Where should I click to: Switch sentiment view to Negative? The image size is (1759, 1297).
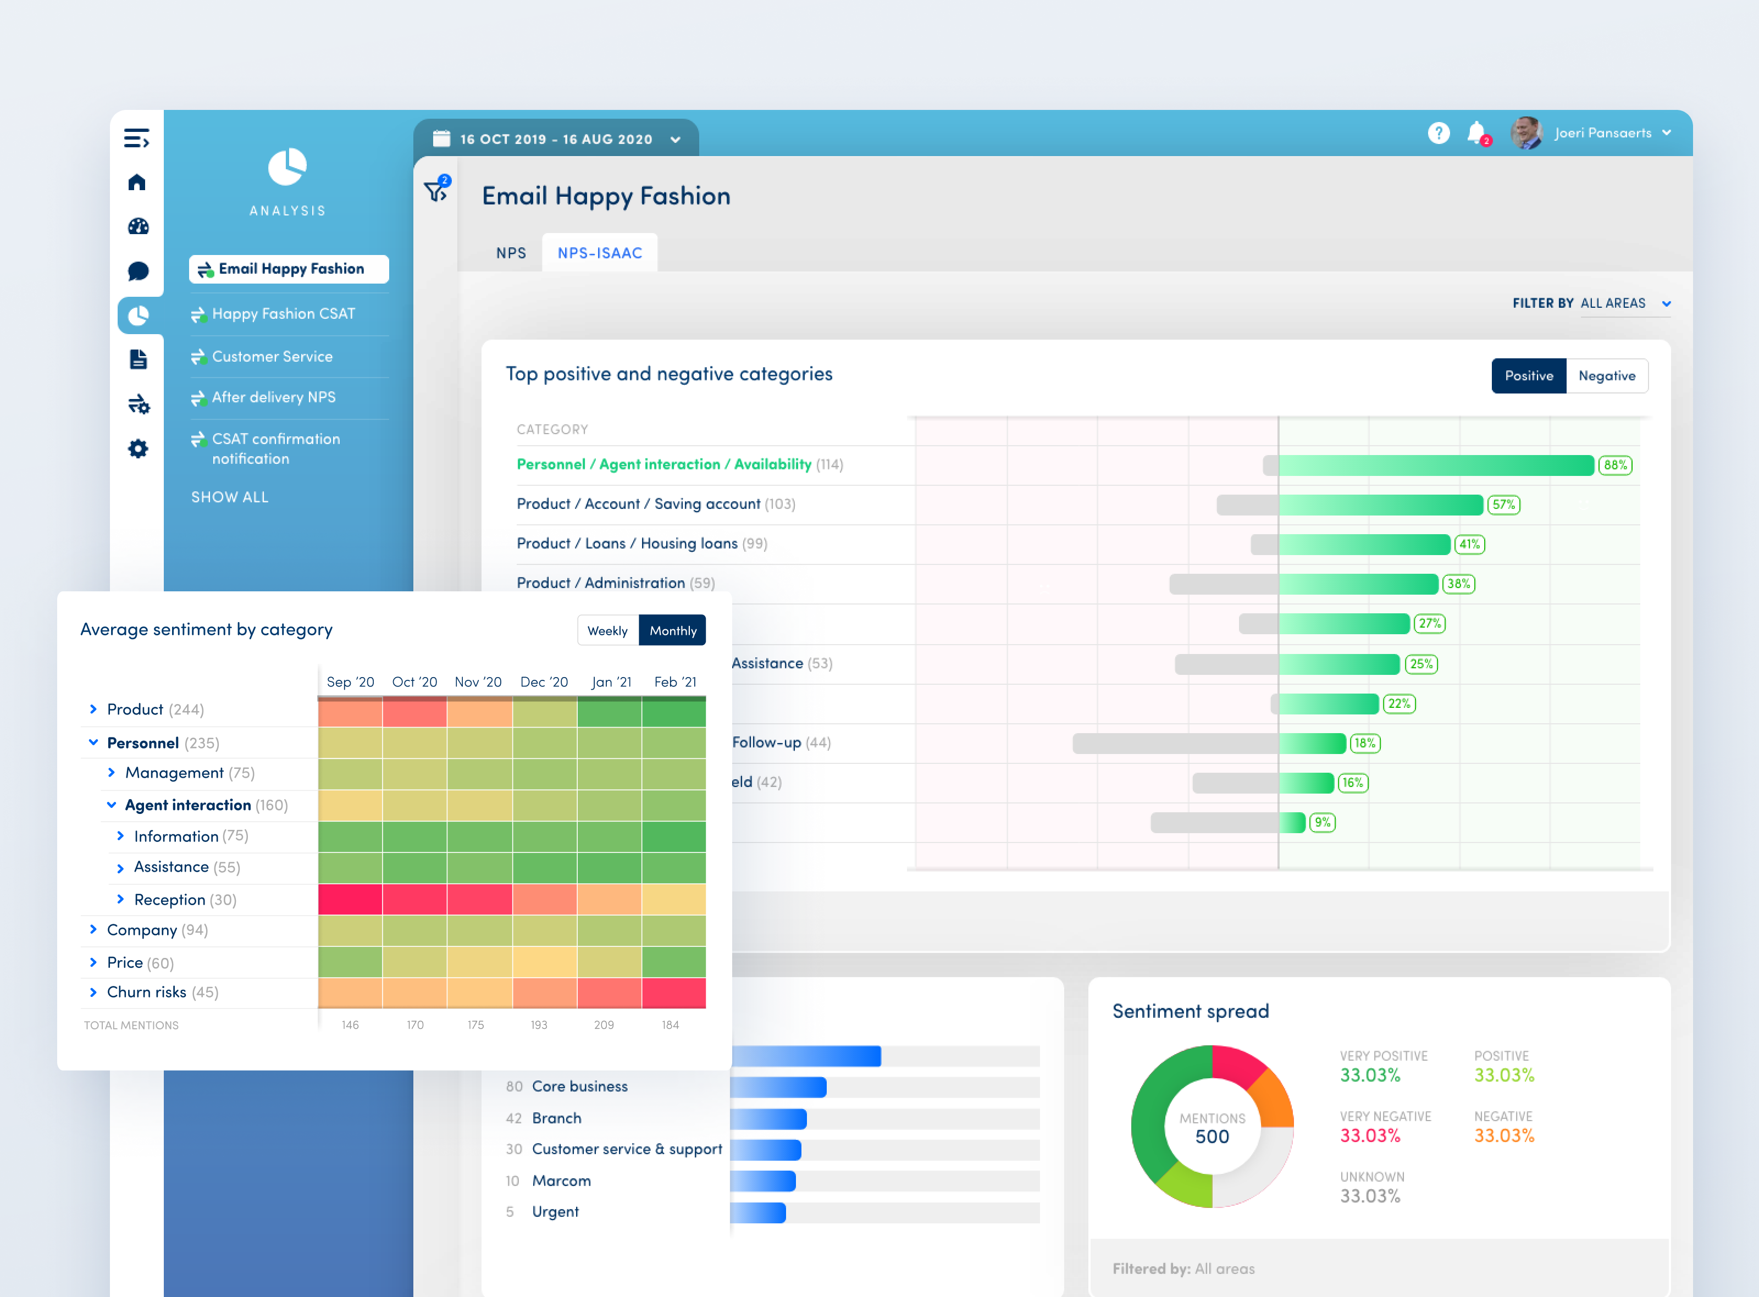coord(1607,375)
